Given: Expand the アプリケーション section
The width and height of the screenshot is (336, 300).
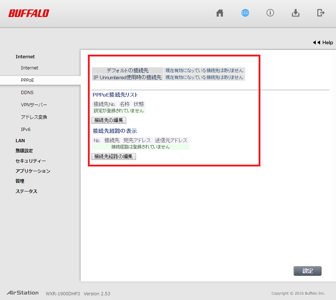Looking at the screenshot, I should tap(33, 171).
